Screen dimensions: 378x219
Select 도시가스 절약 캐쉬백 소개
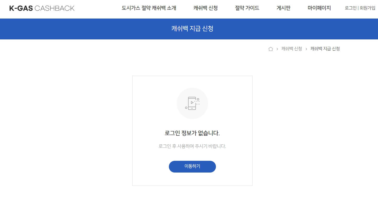click(148, 8)
